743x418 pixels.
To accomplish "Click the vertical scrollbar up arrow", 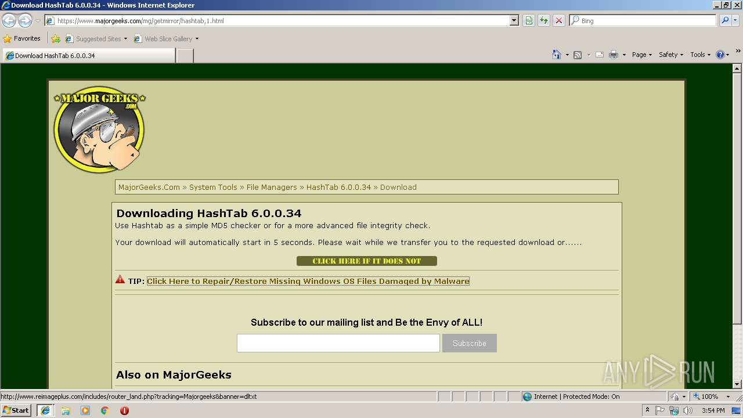I will [737, 68].
